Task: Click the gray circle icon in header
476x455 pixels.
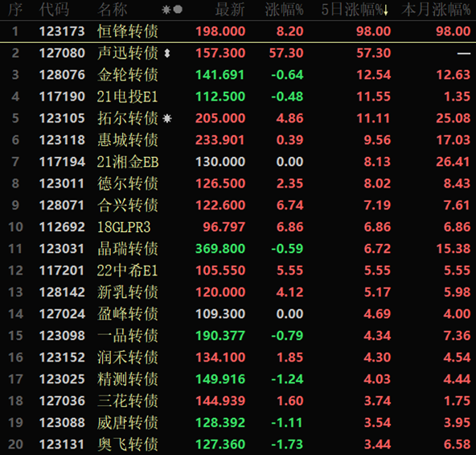Action: pyautogui.click(x=178, y=10)
